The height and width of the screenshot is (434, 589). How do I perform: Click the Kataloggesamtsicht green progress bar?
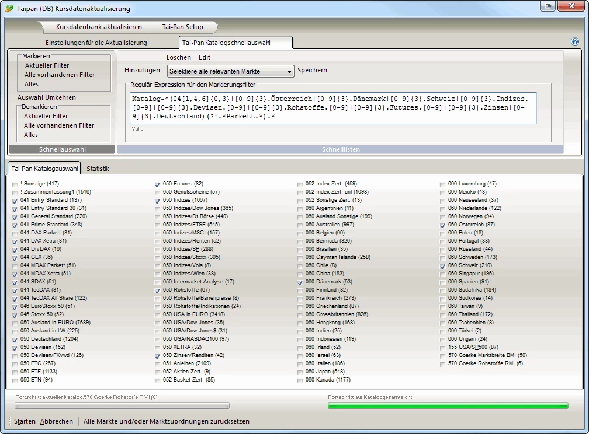448,405
